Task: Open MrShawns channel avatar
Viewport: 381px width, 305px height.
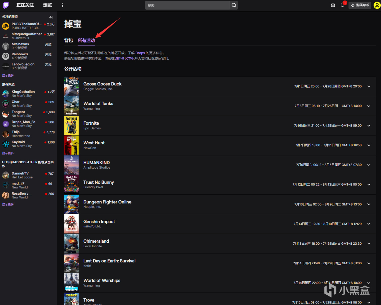Action: [x=6, y=46]
